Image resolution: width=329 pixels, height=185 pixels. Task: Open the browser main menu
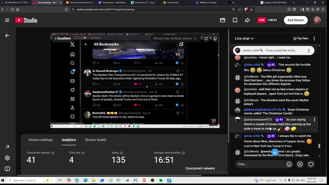click(323, 9)
